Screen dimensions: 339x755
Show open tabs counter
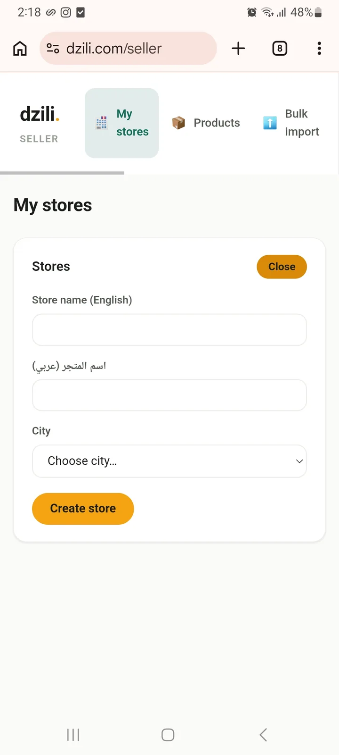tap(280, 48)
